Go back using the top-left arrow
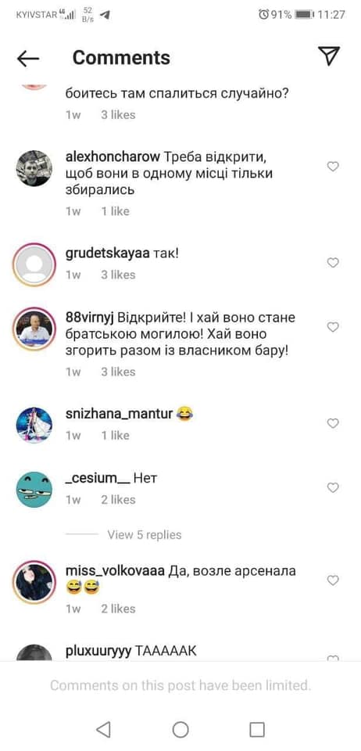This screenshot has width=361, height=751. (27, 58)
